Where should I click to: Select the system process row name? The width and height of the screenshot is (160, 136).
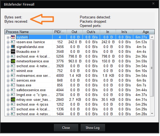22,37
